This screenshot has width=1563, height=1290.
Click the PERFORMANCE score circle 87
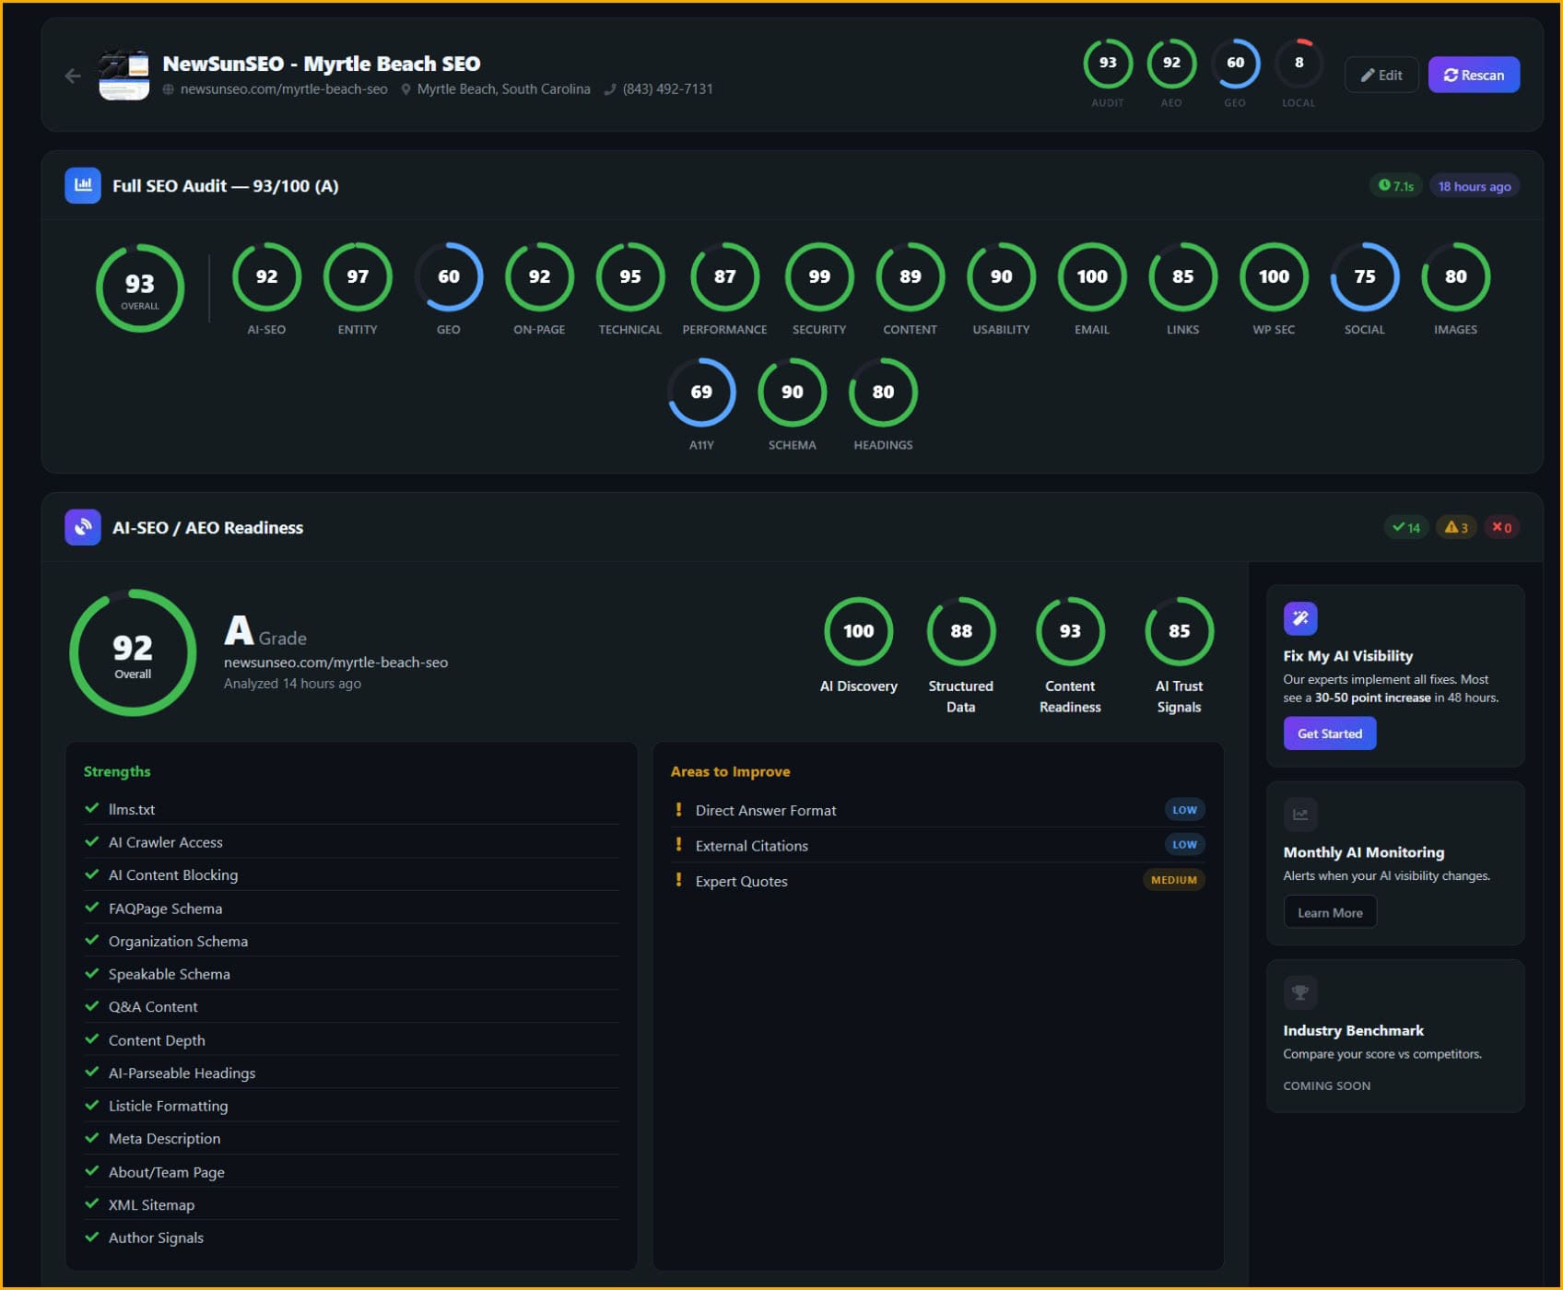(724, 277)
